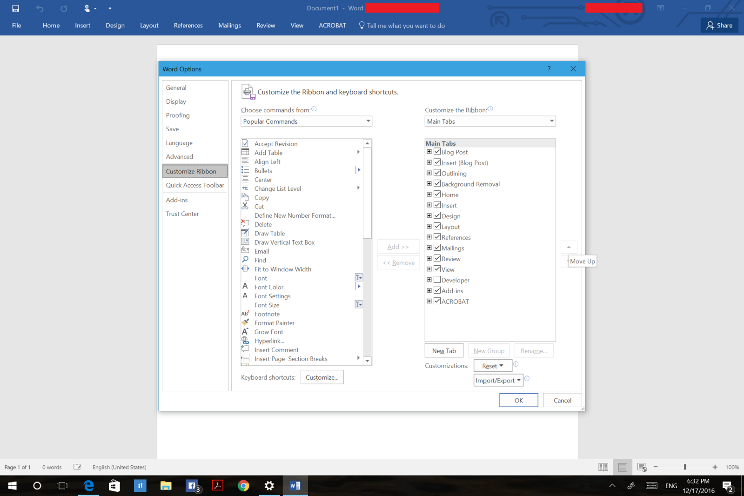Click the proofing errors icon in status bar
The height and width of the screenshot is (496, 744).
77,467
